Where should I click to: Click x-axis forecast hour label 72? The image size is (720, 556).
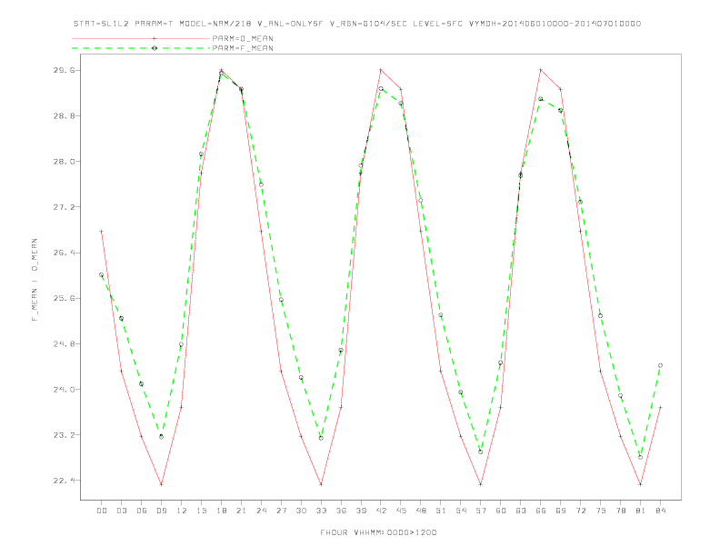coord(580,511)
